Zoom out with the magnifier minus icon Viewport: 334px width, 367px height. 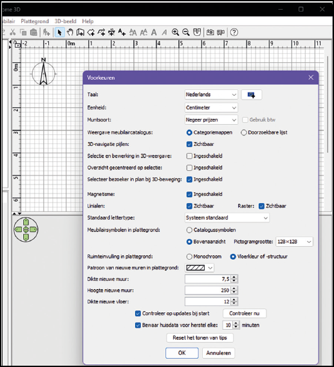click(186, 32)
